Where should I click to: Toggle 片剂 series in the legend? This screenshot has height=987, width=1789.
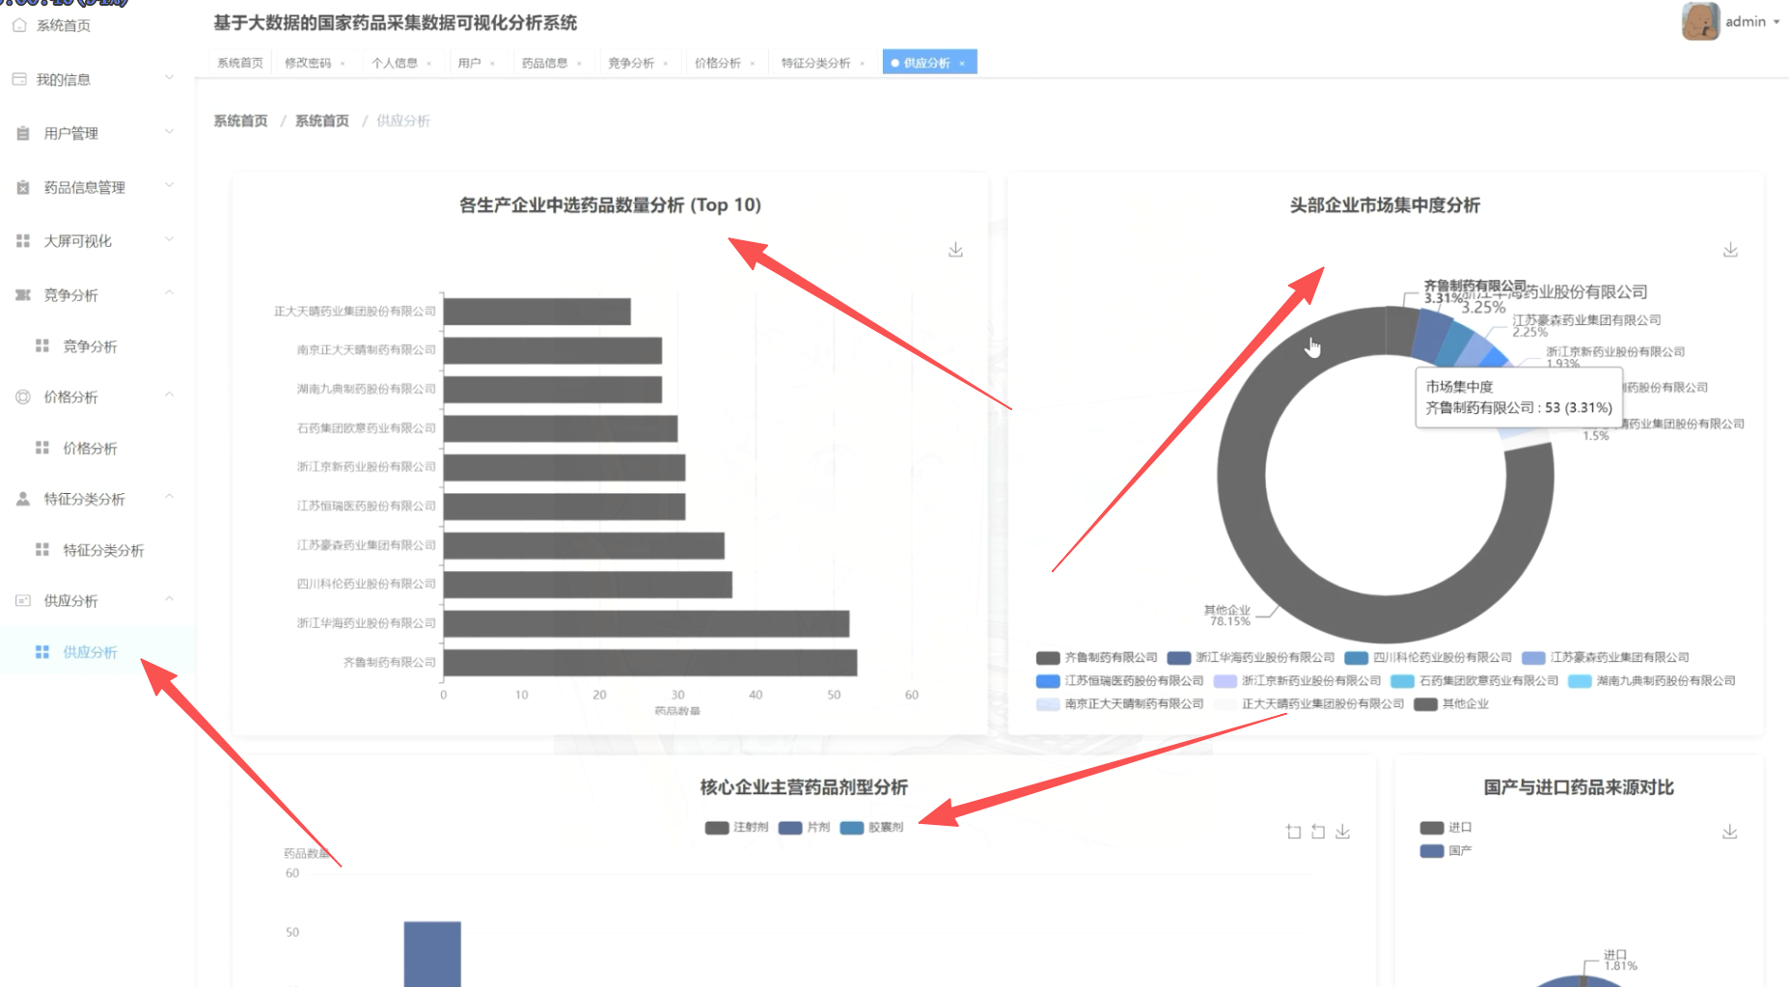(x=805, y=828)
